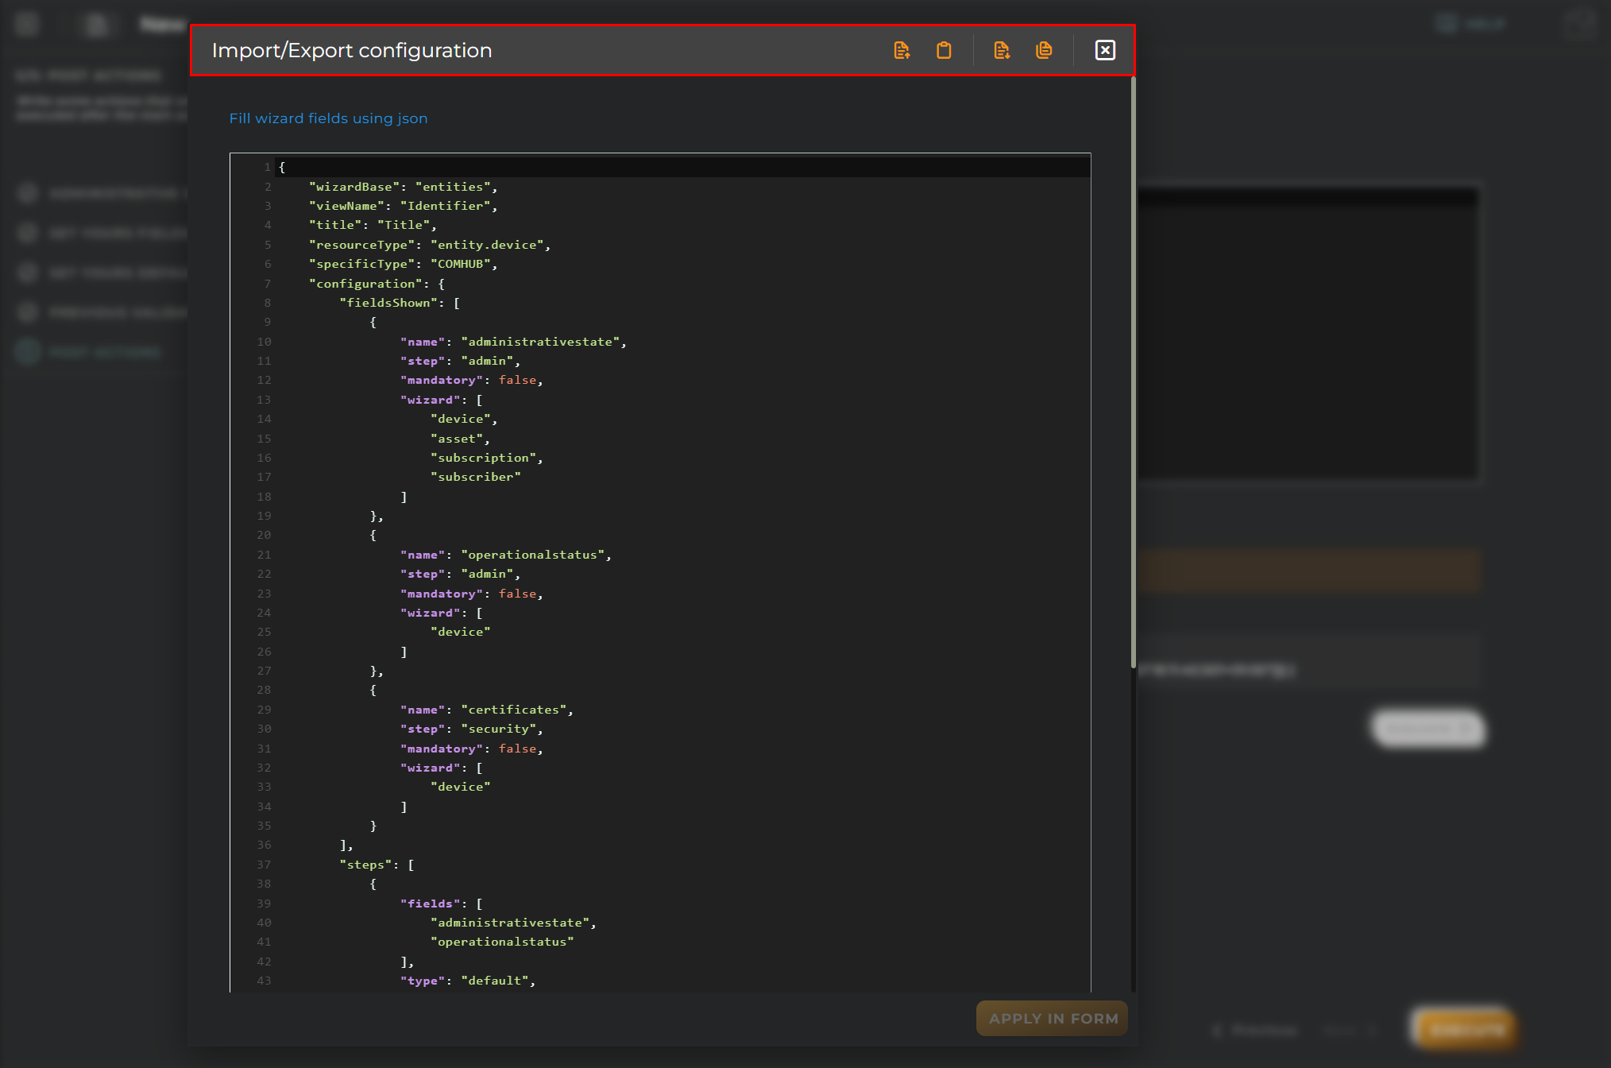Screen dimensions: 1611x1068
Task: Click "operationalstatus" on line 41
Action: tap(502, 942)
